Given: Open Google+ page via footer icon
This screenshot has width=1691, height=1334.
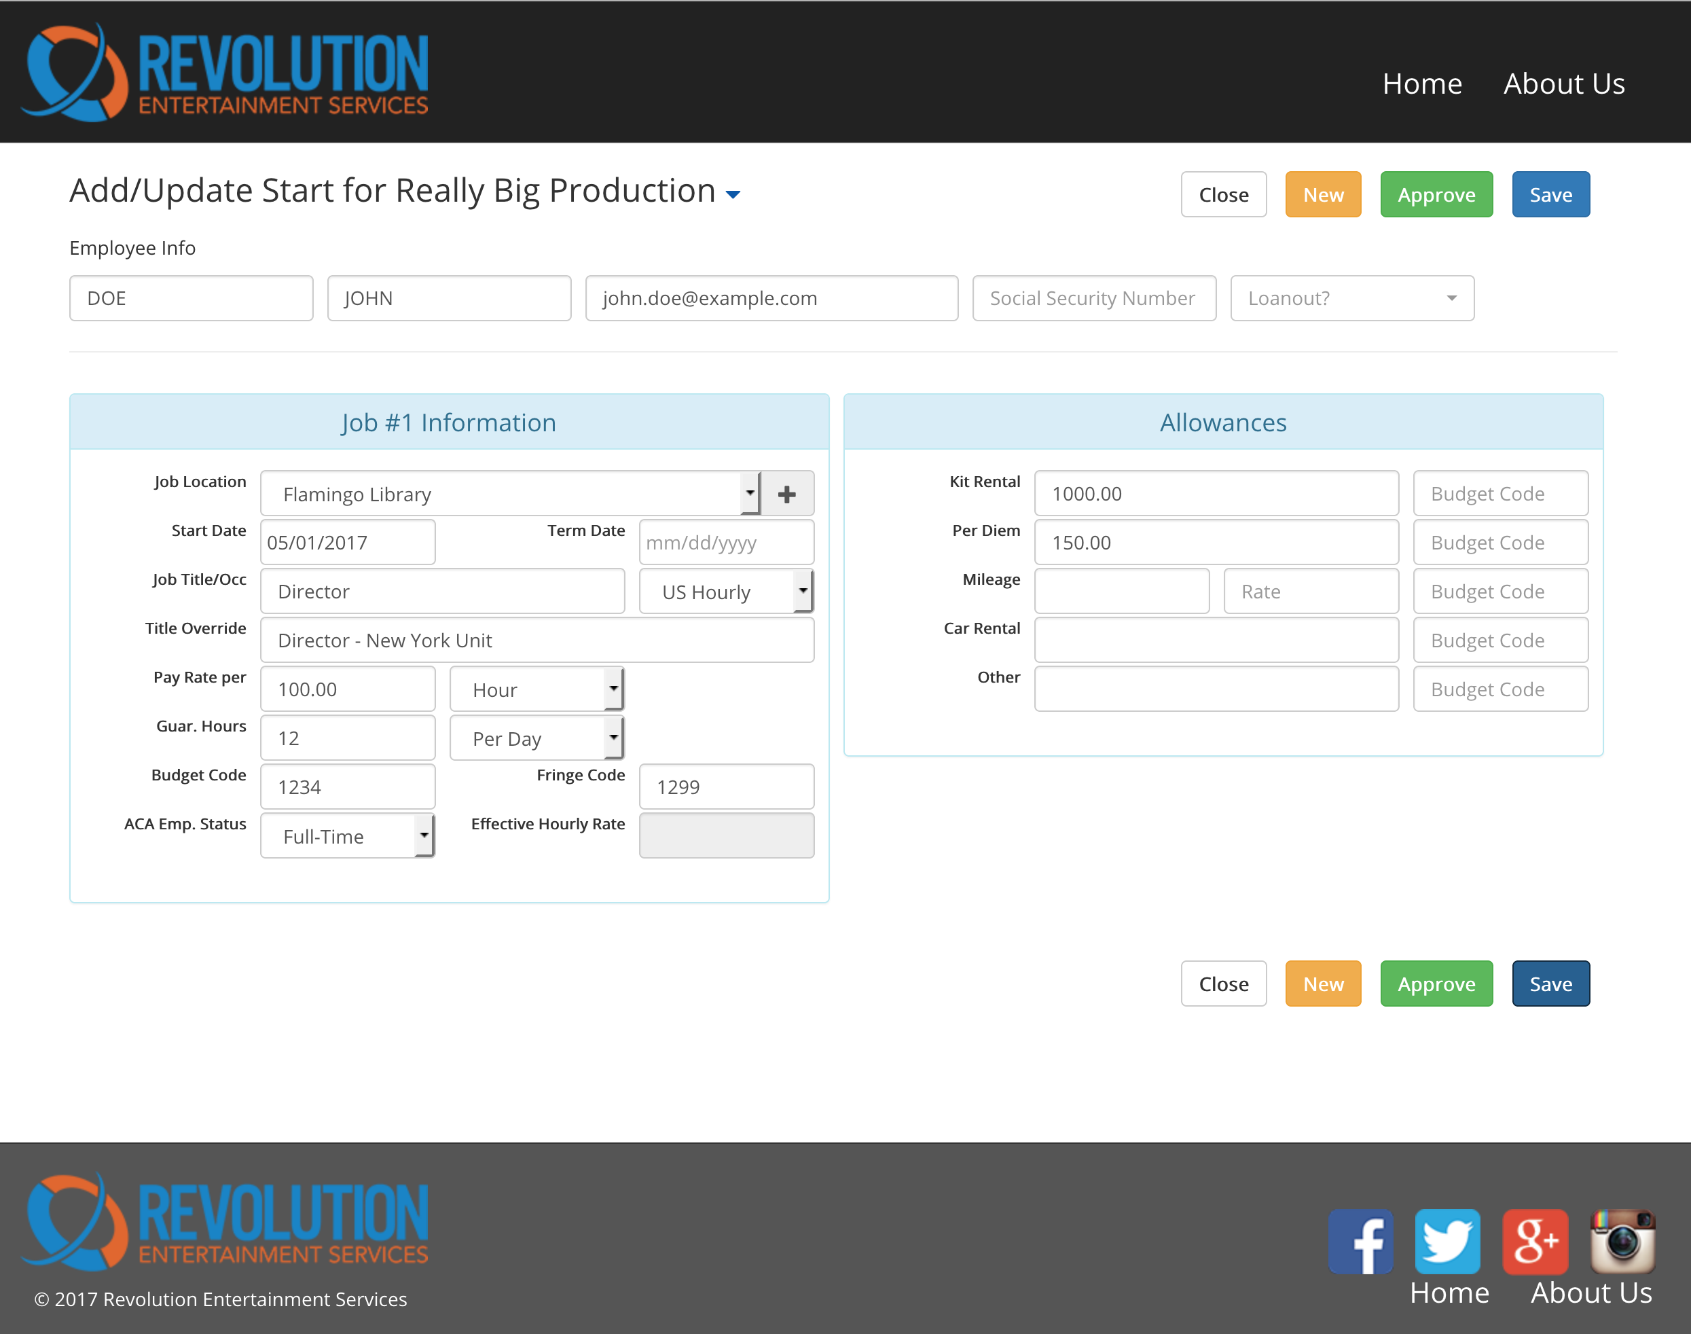Looking at the screenshot, I should pos(1535,1242).
